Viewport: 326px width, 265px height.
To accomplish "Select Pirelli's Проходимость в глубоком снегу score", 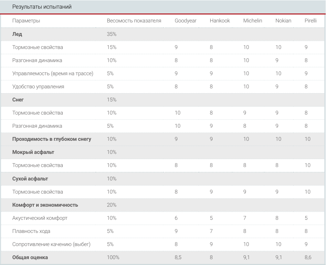I will (307, 139).
